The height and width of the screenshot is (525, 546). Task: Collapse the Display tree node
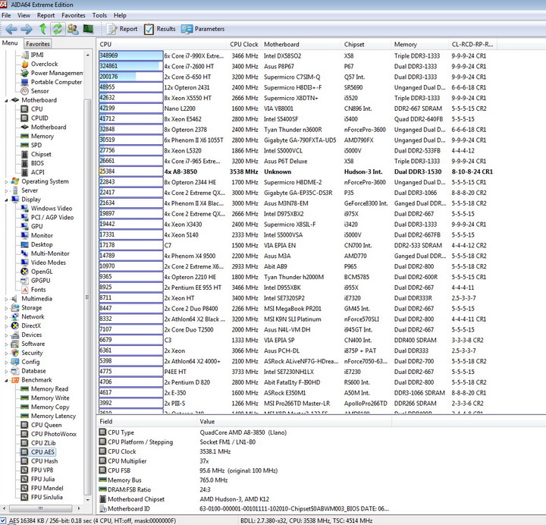[x=6, y=200]
